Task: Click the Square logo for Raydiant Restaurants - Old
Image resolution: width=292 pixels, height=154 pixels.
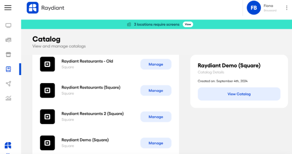Action: pyautogui.click(x=47, y=64)
